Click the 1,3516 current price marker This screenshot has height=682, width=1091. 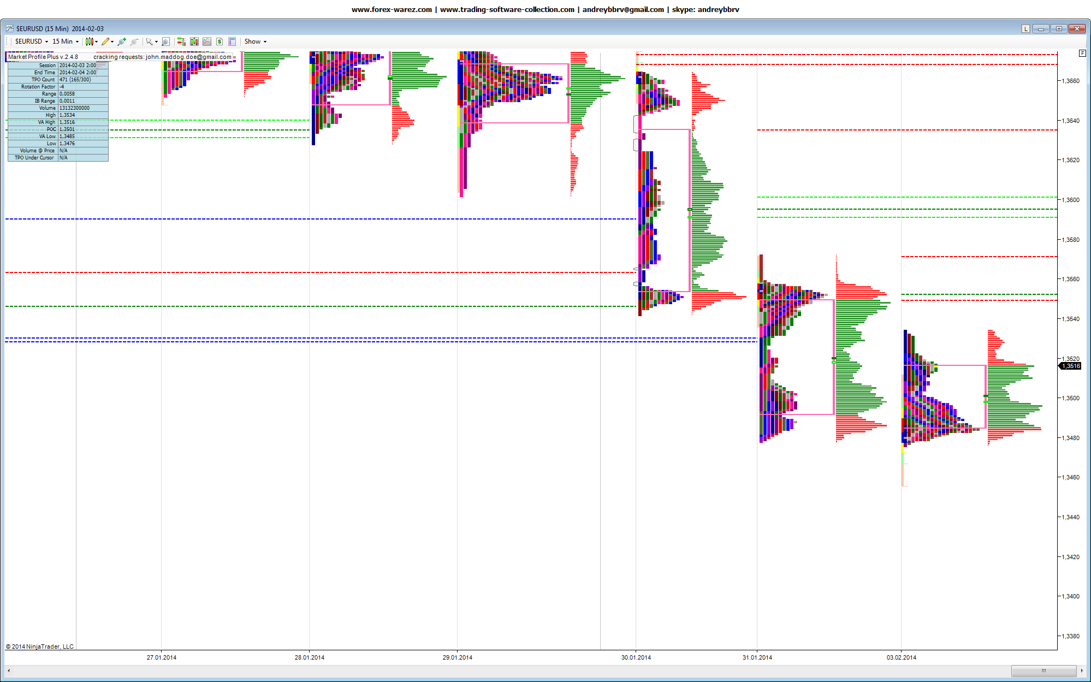(x=1071, y=366)
